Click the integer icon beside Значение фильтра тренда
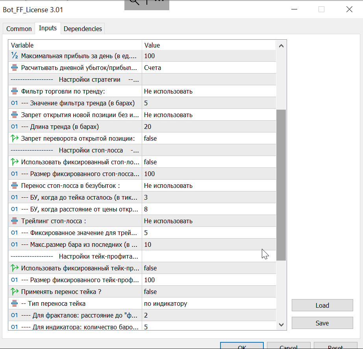The height and width of the screenshot is (349, 363). (15, 103)
